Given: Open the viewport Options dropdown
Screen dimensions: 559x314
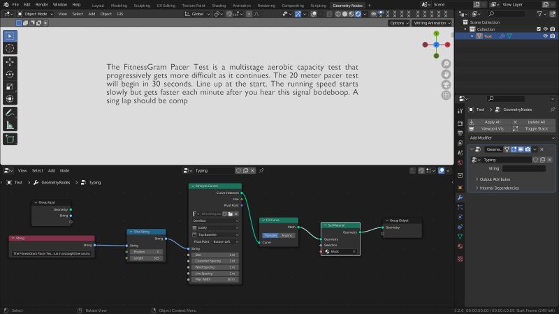Looking at the screenshot, I should click(x=398, y=23).
